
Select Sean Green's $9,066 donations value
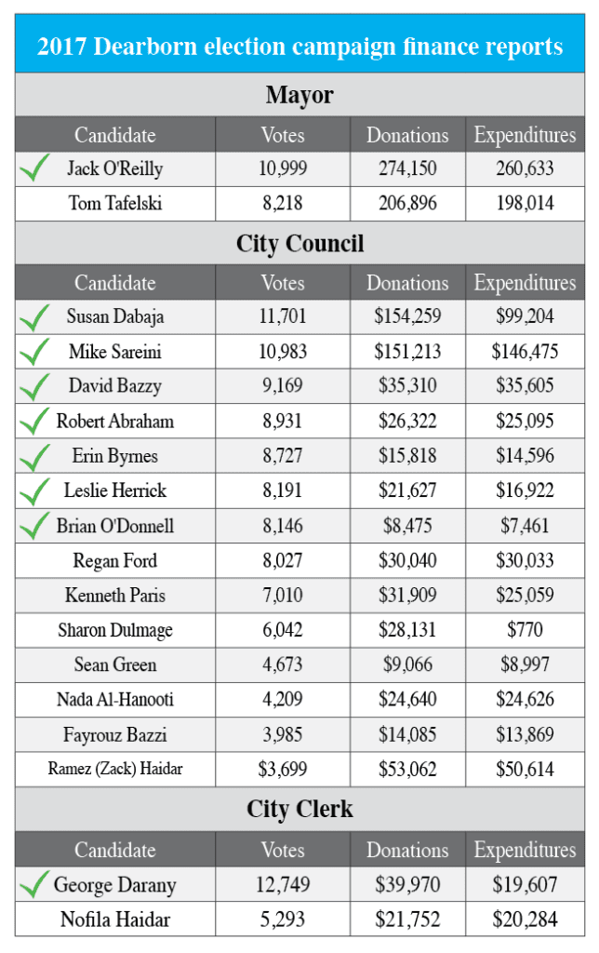tap(407, 664)
